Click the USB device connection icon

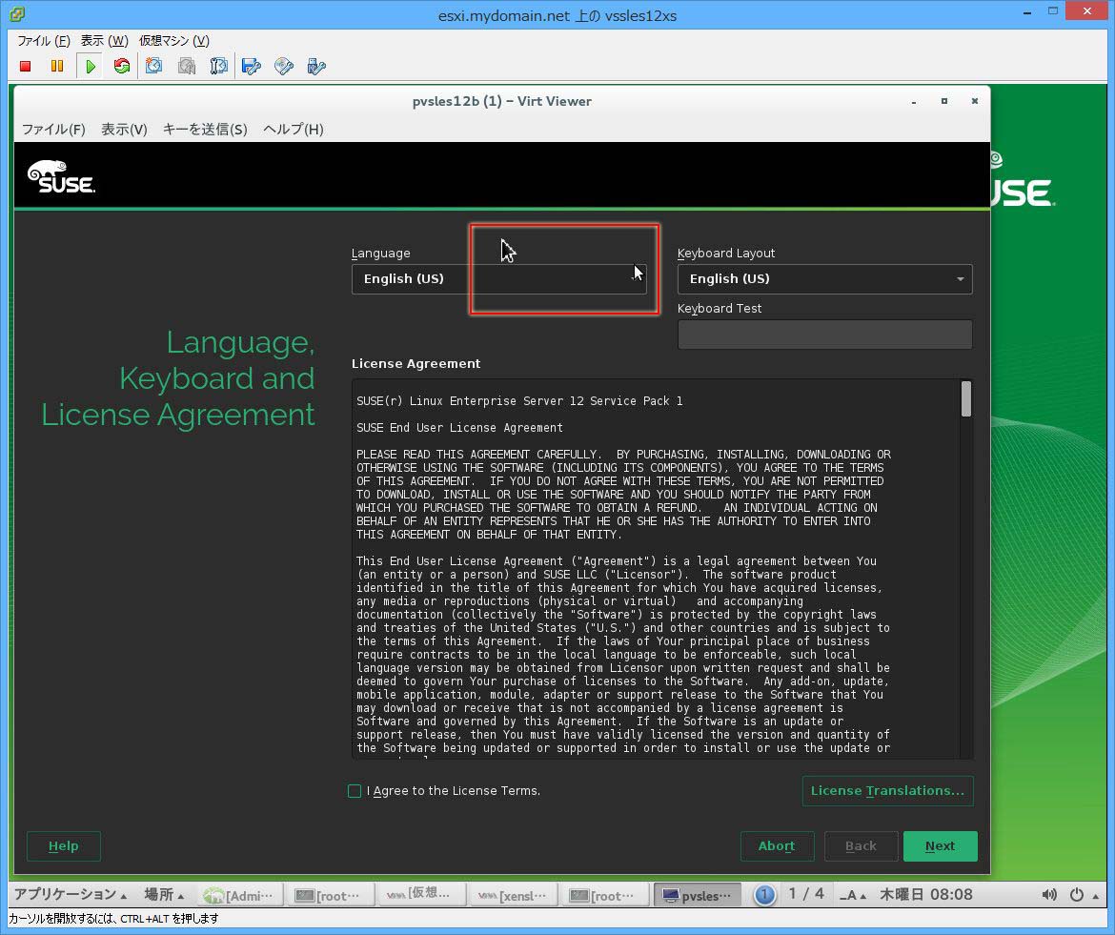click(x=315, y=66)
